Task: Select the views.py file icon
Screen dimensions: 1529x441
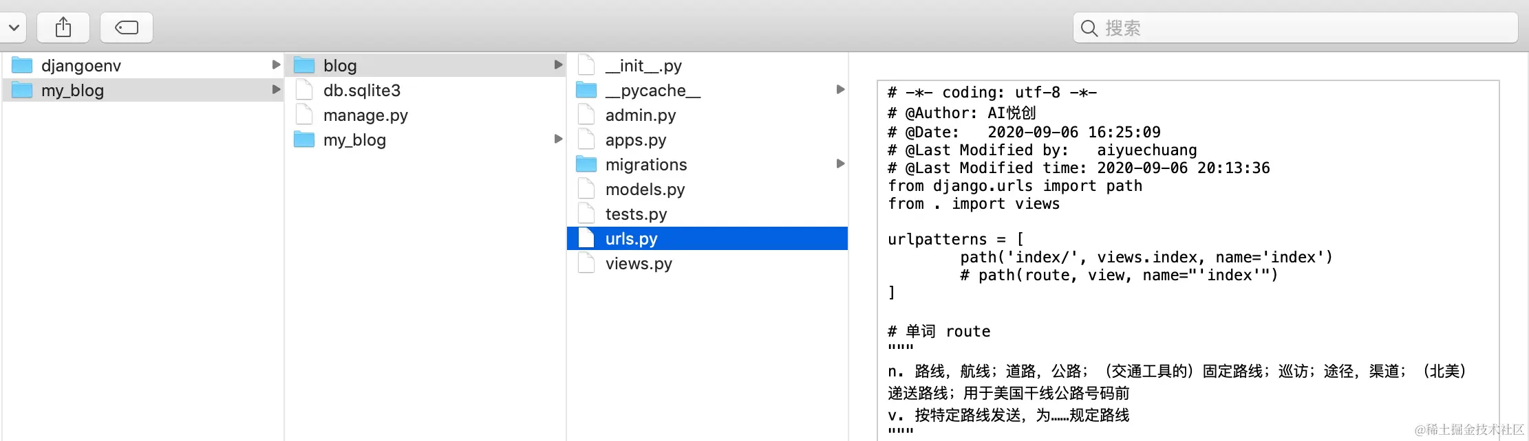Action: point(586,263)
